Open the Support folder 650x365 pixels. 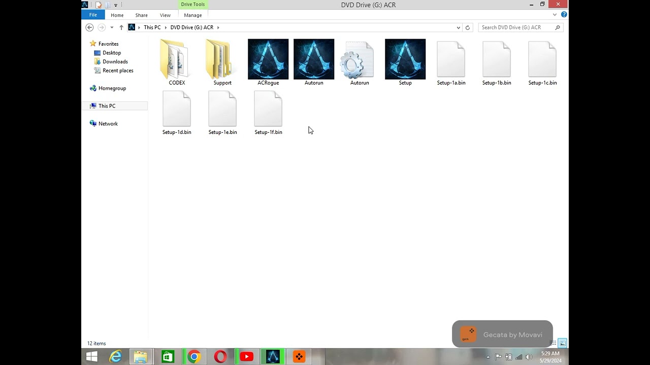click(222, 62)
